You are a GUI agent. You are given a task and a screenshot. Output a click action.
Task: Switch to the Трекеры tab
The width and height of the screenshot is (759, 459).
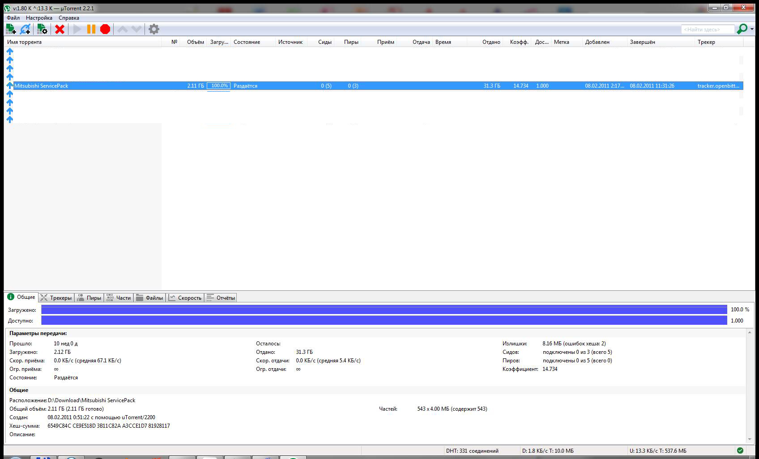(x=56, y=298)
